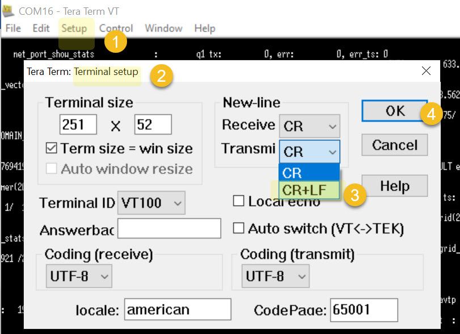Image resolution: width=460 pixels, height=334 pixels.
Task: Open Coding (transmit) UTF-8 dropdown
Action: tap(276, 276)
